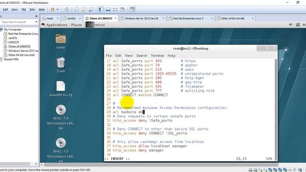Click the console view toolbar icon

[x=132, y=10]
